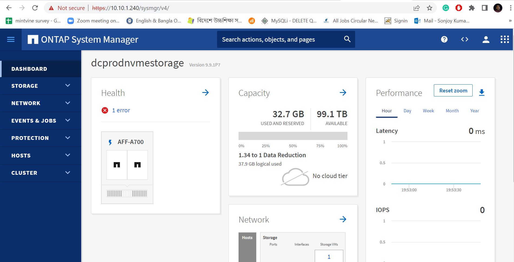Open the Health details arrow
This screenshot has height=262, width=514.
point(205,93)
